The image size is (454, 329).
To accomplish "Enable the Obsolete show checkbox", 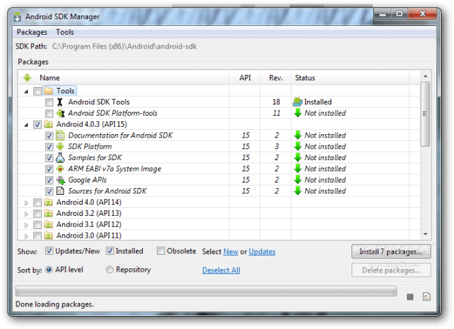I will pyautogui.click(x=160, y=251).
